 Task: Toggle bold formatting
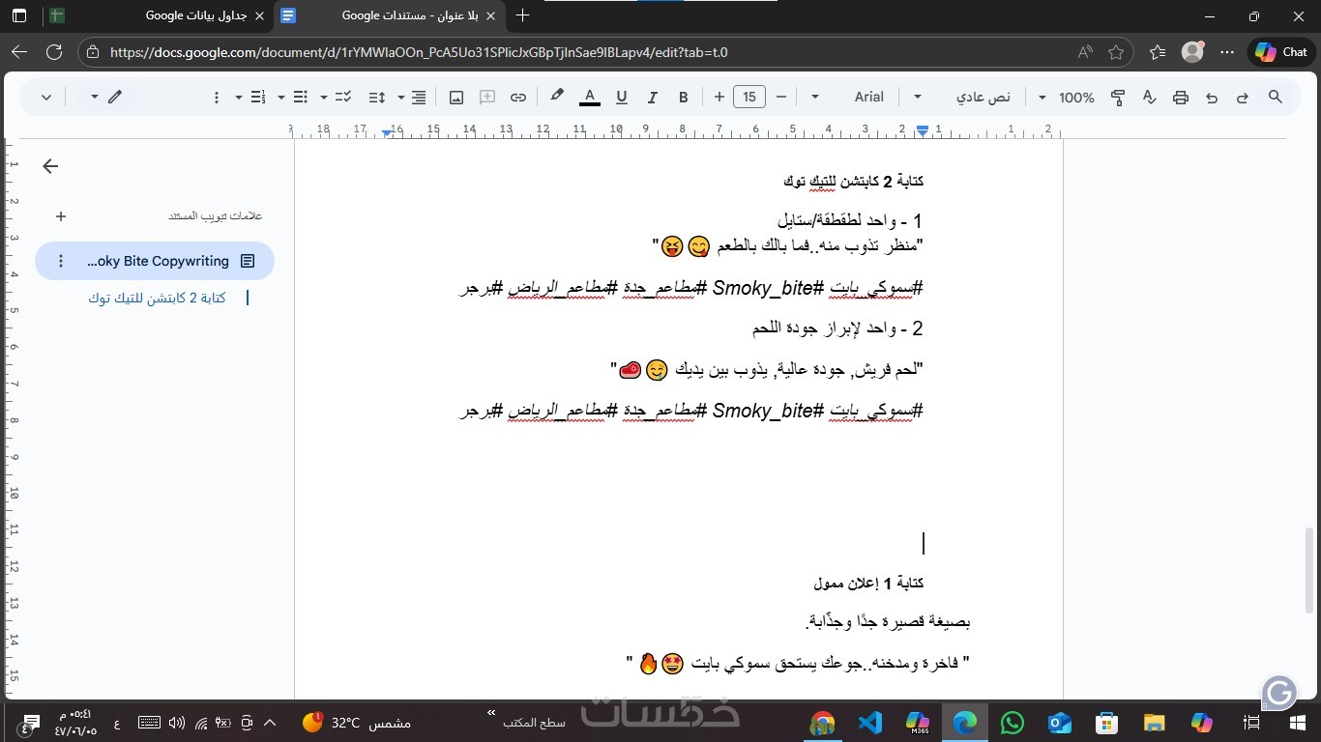pos(684,97)
